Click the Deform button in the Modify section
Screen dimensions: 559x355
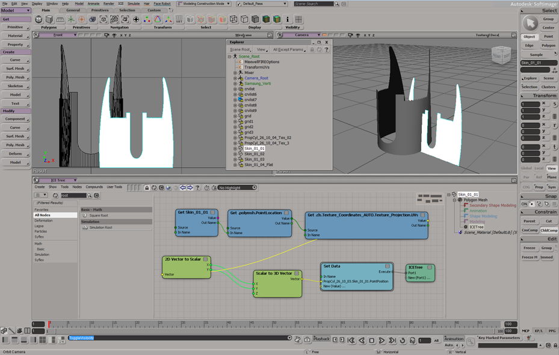15,153
